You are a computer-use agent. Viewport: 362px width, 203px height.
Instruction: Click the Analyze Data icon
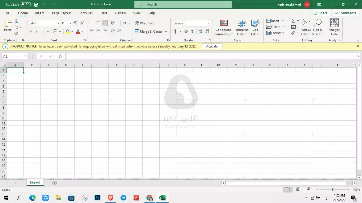coord(334,28)
